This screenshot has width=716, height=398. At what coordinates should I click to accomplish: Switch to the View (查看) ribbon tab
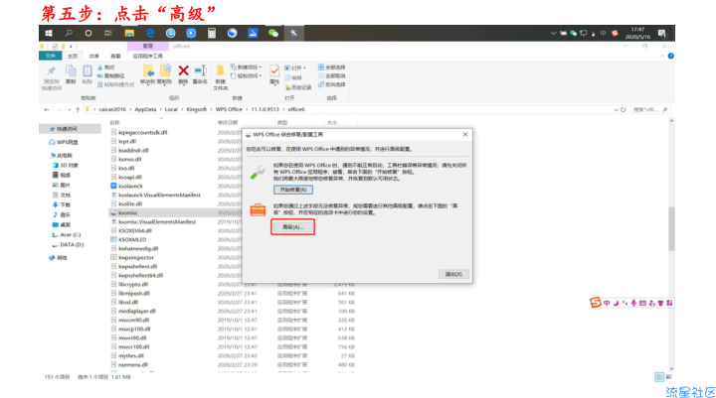point(115,56)
